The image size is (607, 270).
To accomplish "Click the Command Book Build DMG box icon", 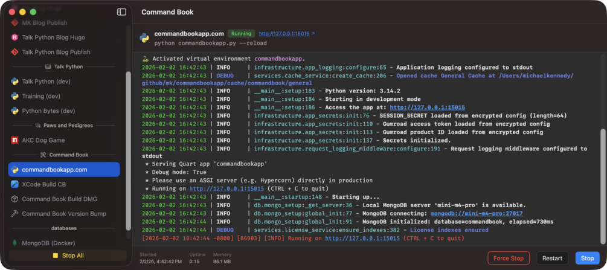I will point(14,199).
